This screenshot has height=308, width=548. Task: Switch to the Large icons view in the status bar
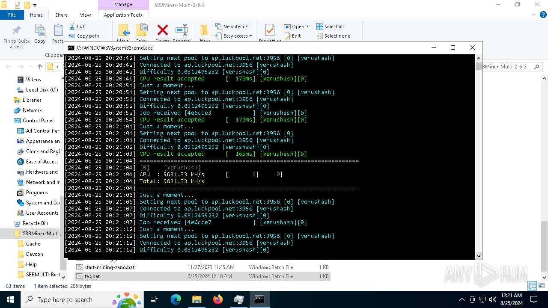pyautogui.click(x=541, y=286)
